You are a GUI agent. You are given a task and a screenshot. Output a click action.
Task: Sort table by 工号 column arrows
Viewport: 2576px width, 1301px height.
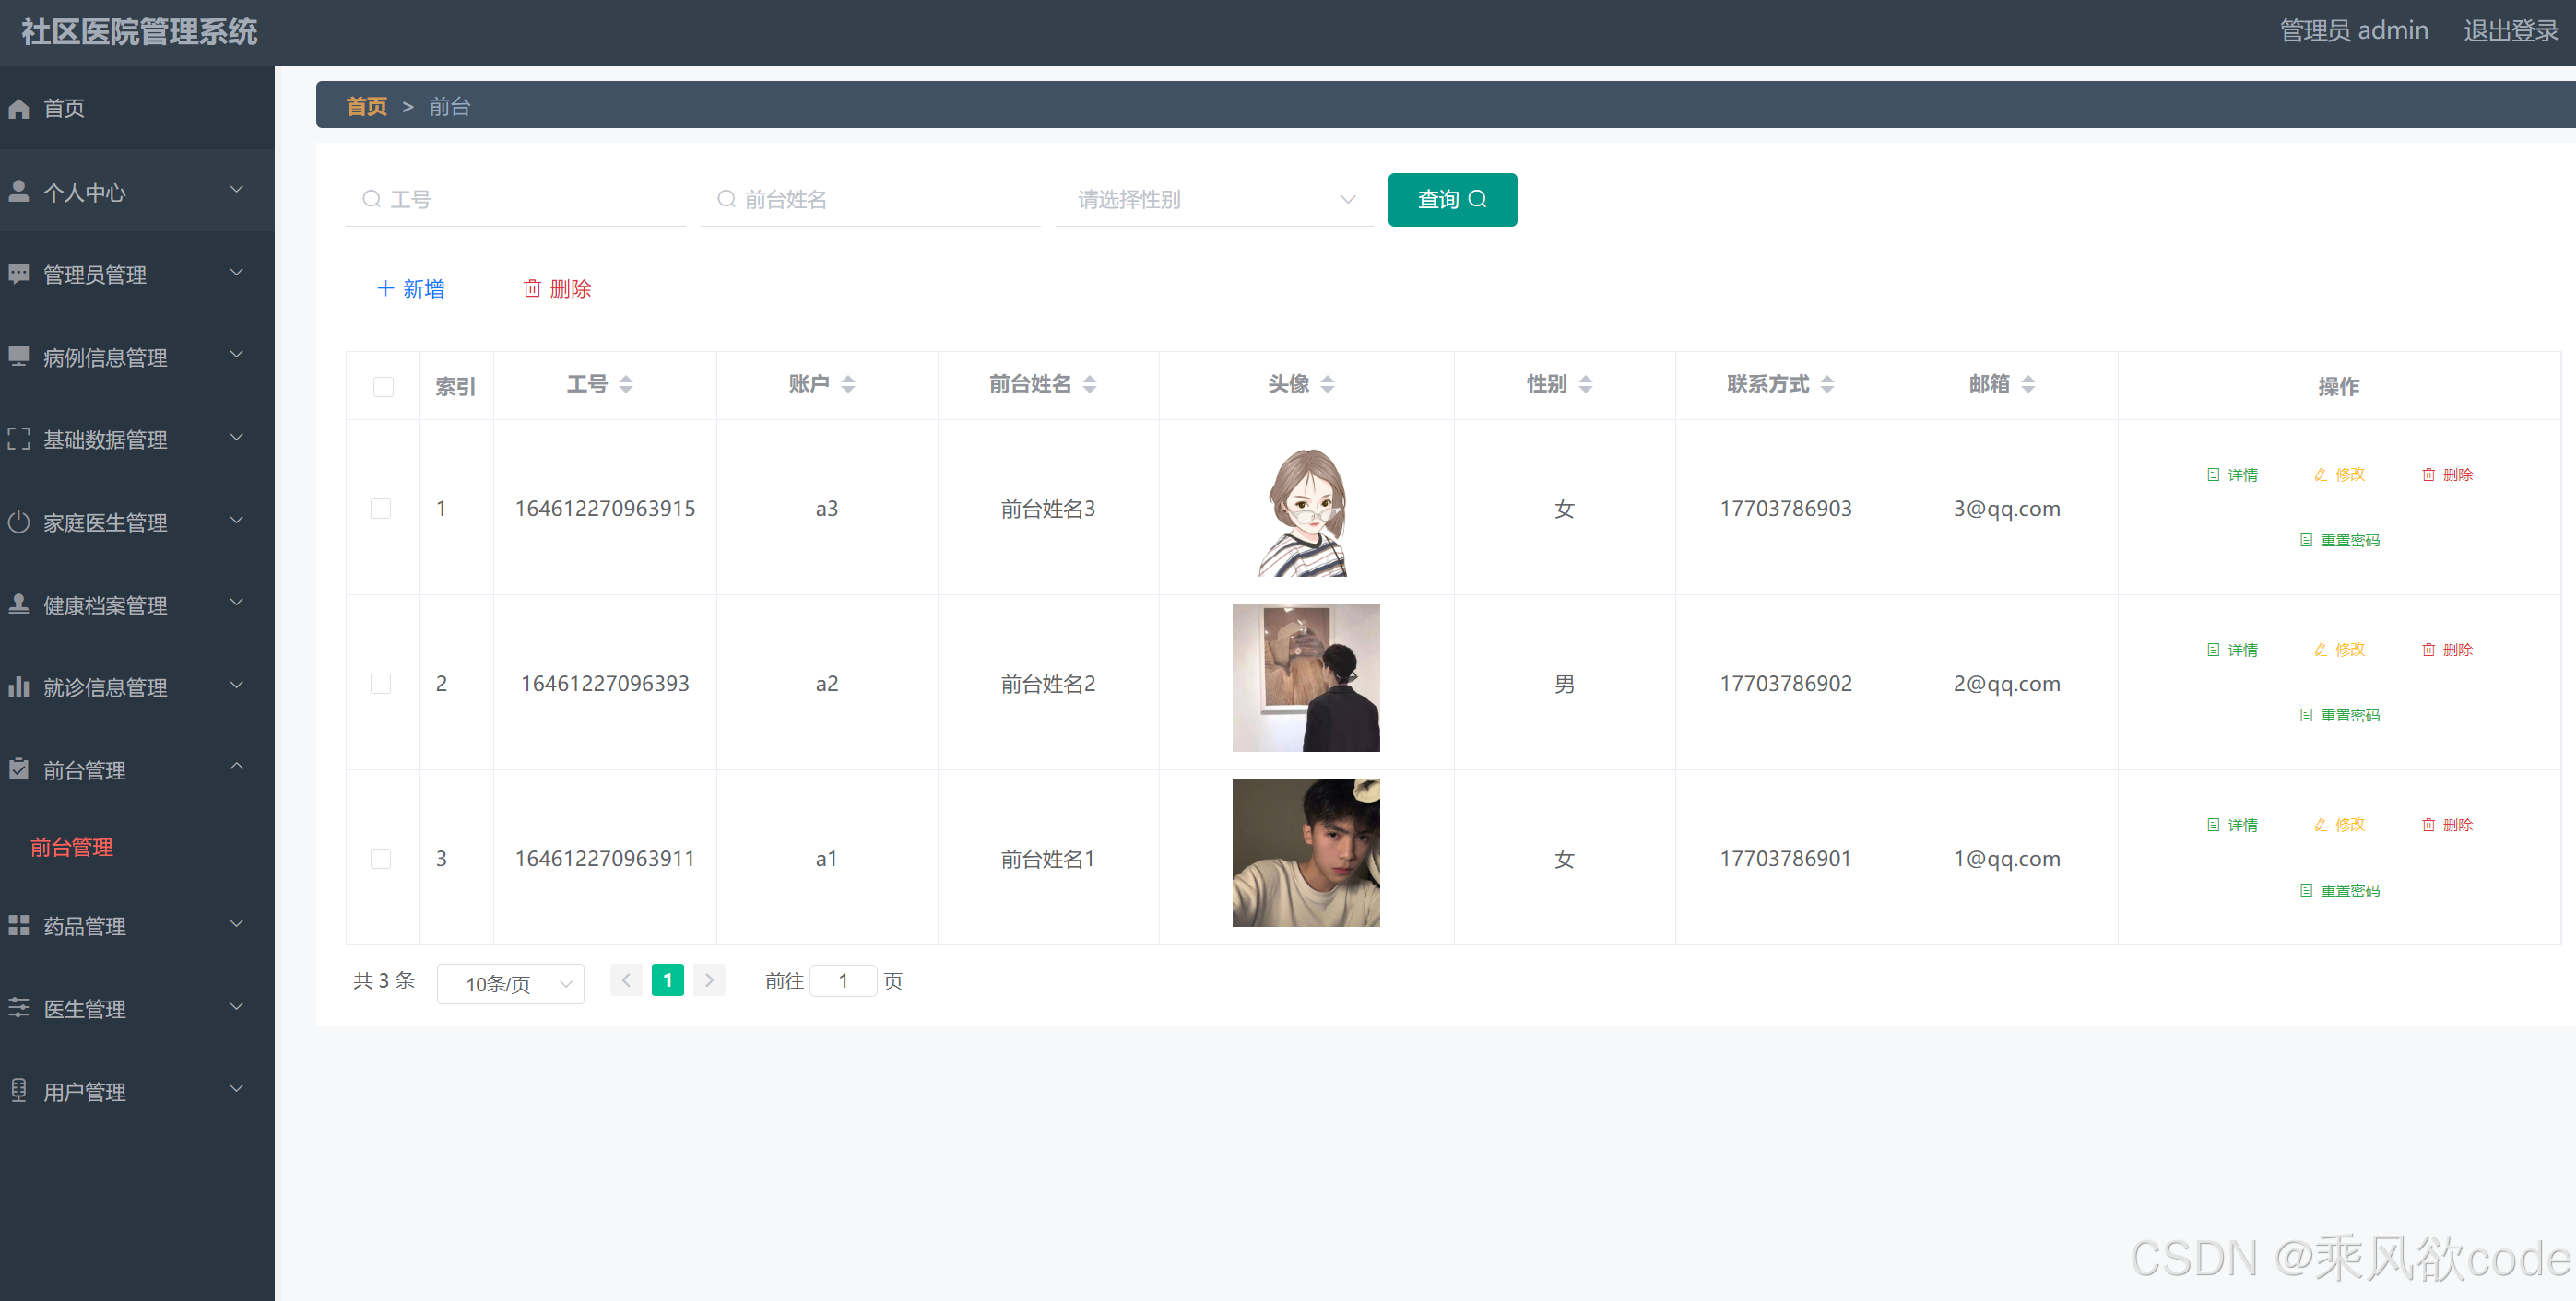(626, 385)
